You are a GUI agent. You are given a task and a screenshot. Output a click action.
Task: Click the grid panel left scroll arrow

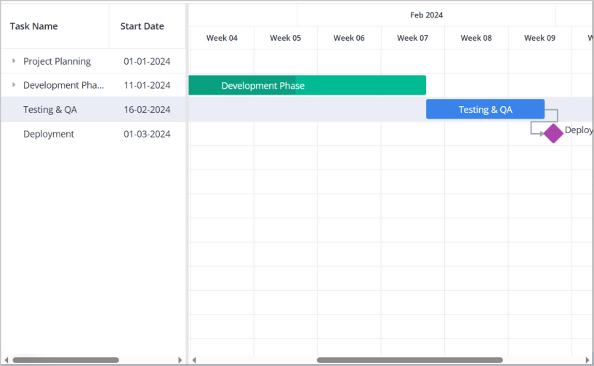[x=6, y=360]
